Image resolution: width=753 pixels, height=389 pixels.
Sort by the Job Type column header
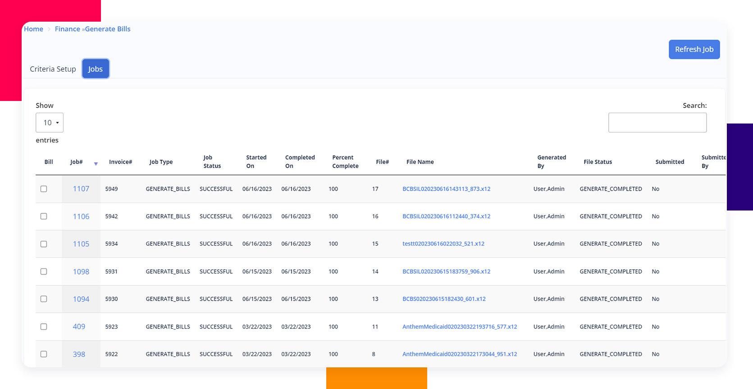pyautogui.click(x=161, y=162)
